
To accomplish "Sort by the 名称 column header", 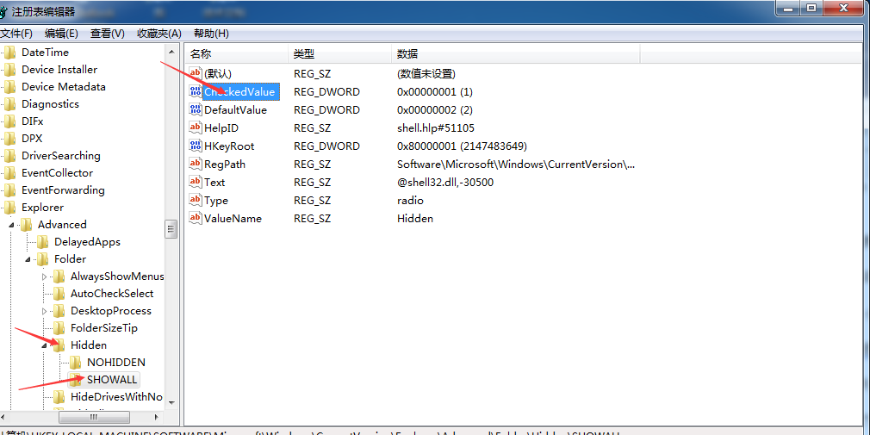I will pyautogui.click(x=233, y=54).
